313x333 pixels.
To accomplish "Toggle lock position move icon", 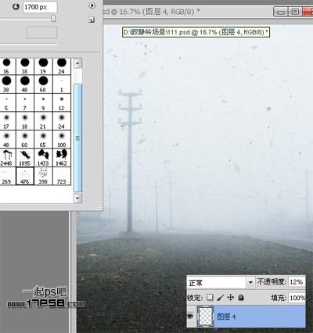I will (231, 297).
